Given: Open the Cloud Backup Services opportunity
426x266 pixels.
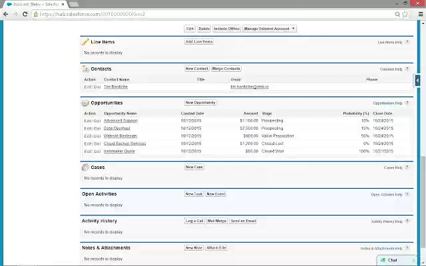Looking at the screenshot, I should pos(124,144).
